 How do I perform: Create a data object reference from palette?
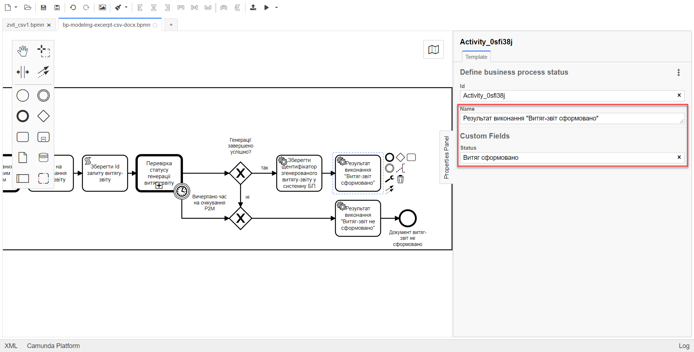point(23,158)
